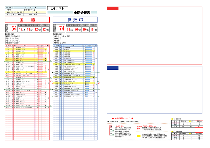Click the 国語 area line [3] ことばのきまり
This screenshot has width=210, height=148.
13,40
